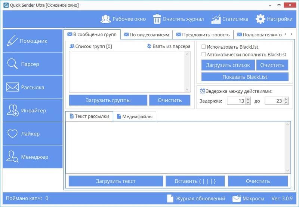The width and height of the screenshot is (299, 207).
Task: Open Макросы in status bar
Action: 248,198
